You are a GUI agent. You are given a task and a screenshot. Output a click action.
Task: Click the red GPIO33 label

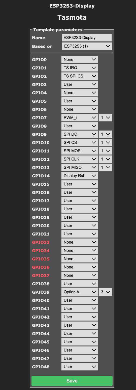(x=41, y=243)
